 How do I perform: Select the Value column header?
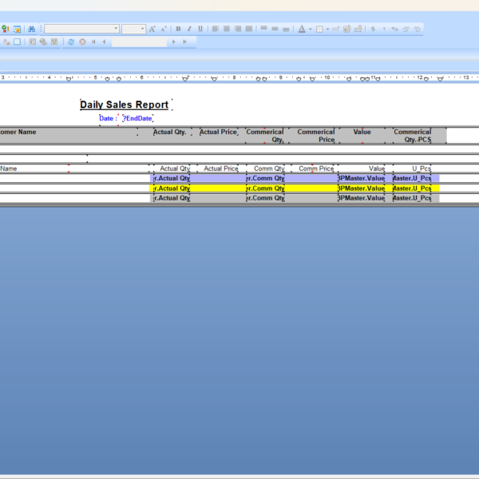pos(362,132)
